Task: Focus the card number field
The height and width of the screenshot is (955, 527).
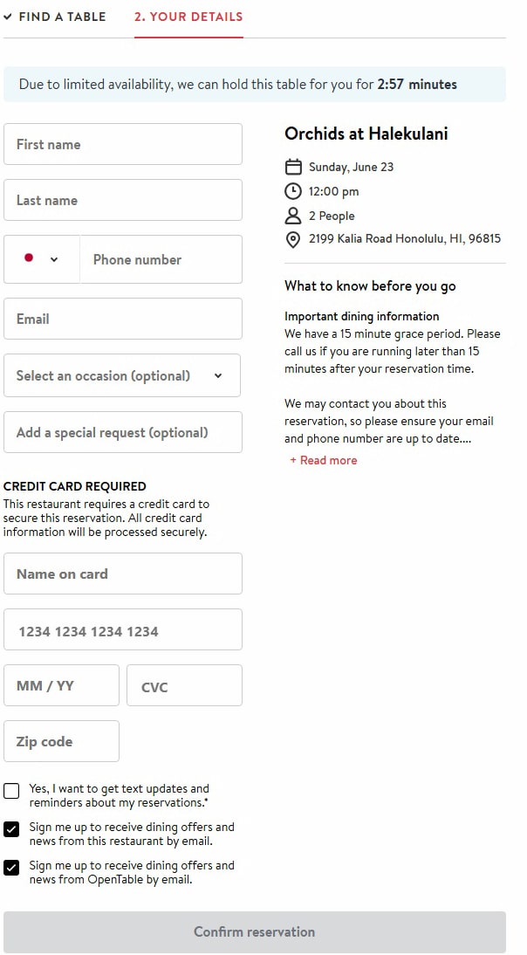Action: pos(122,630)
